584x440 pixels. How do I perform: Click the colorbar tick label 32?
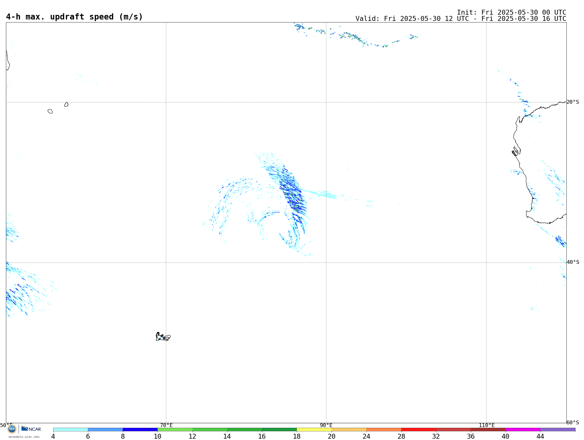point(436,436)
